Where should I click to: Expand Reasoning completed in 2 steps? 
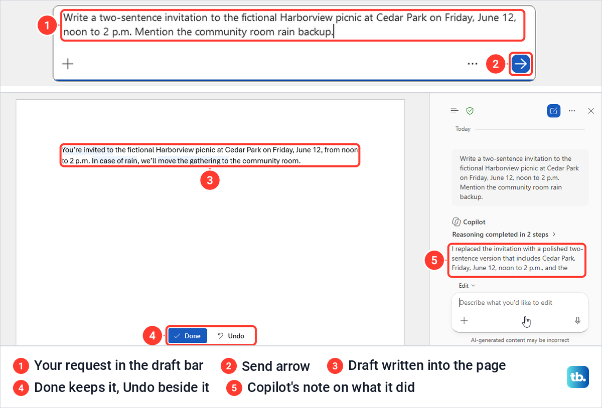(504, 234)
